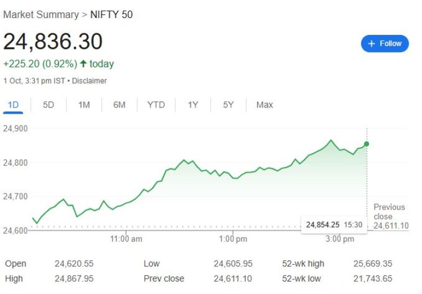Screen dimensions: 422x294
Task: Select the 1D time range tab
Action: pyautogui.click(x=12, y=105)
